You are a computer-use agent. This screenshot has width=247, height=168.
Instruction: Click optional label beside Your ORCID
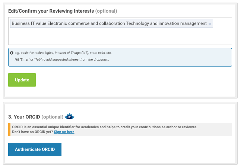point(52,117)
